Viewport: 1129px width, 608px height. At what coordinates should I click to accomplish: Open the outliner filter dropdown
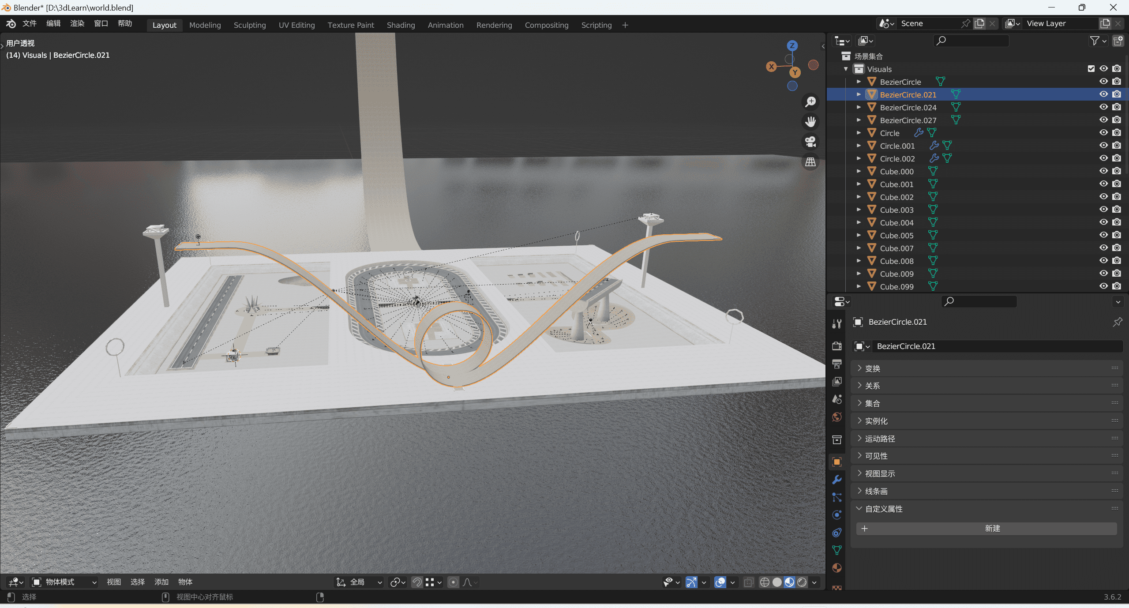coord(1098,41)
